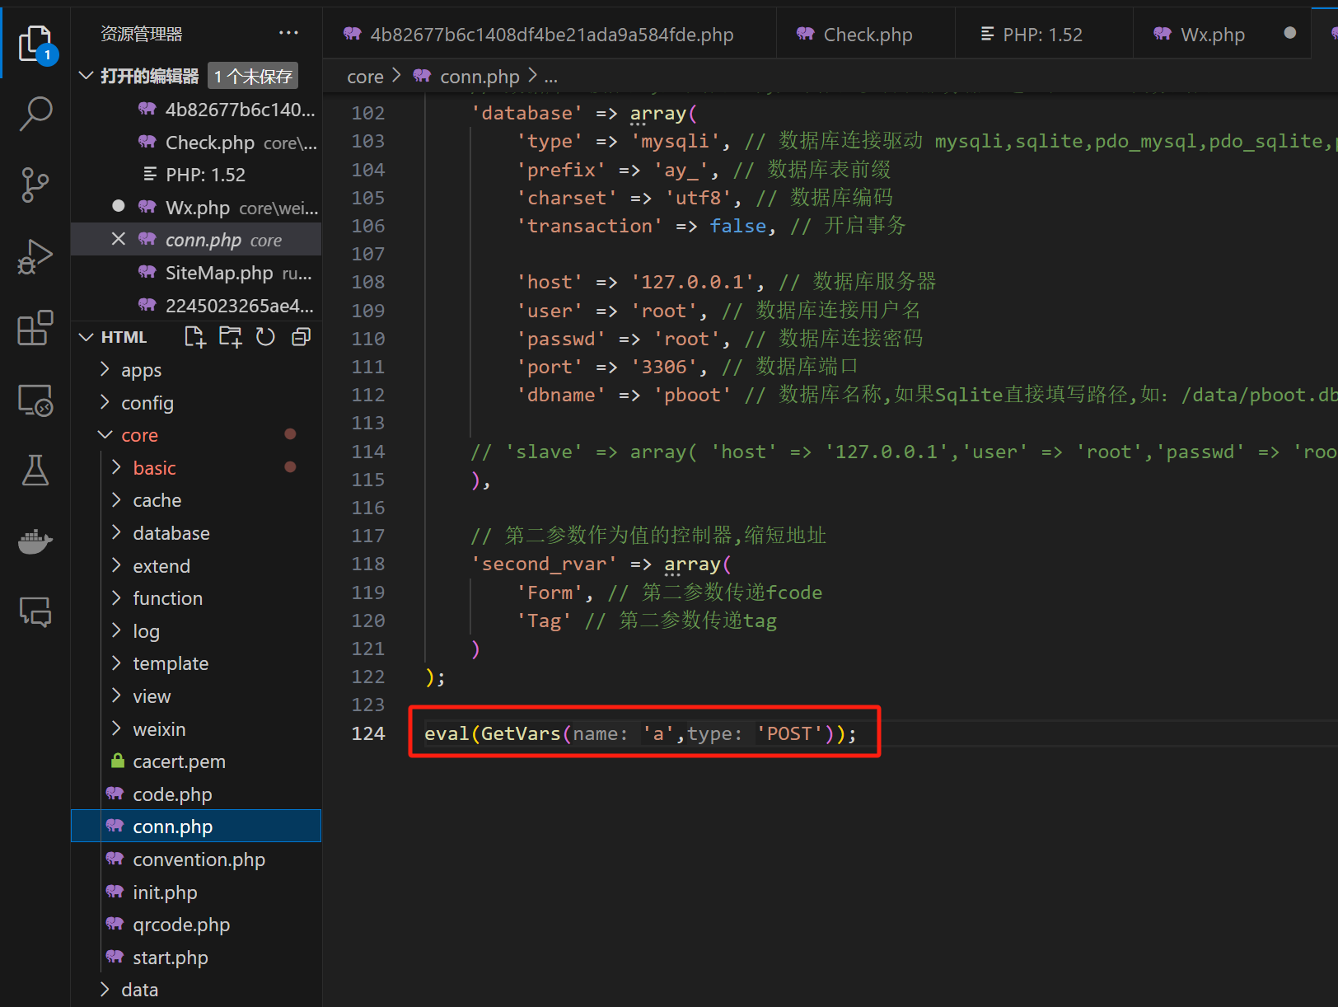This screenshot has width=1338, height=1007.
Task: Open cacert.pem file in explorer
Action: click(196, 761)
